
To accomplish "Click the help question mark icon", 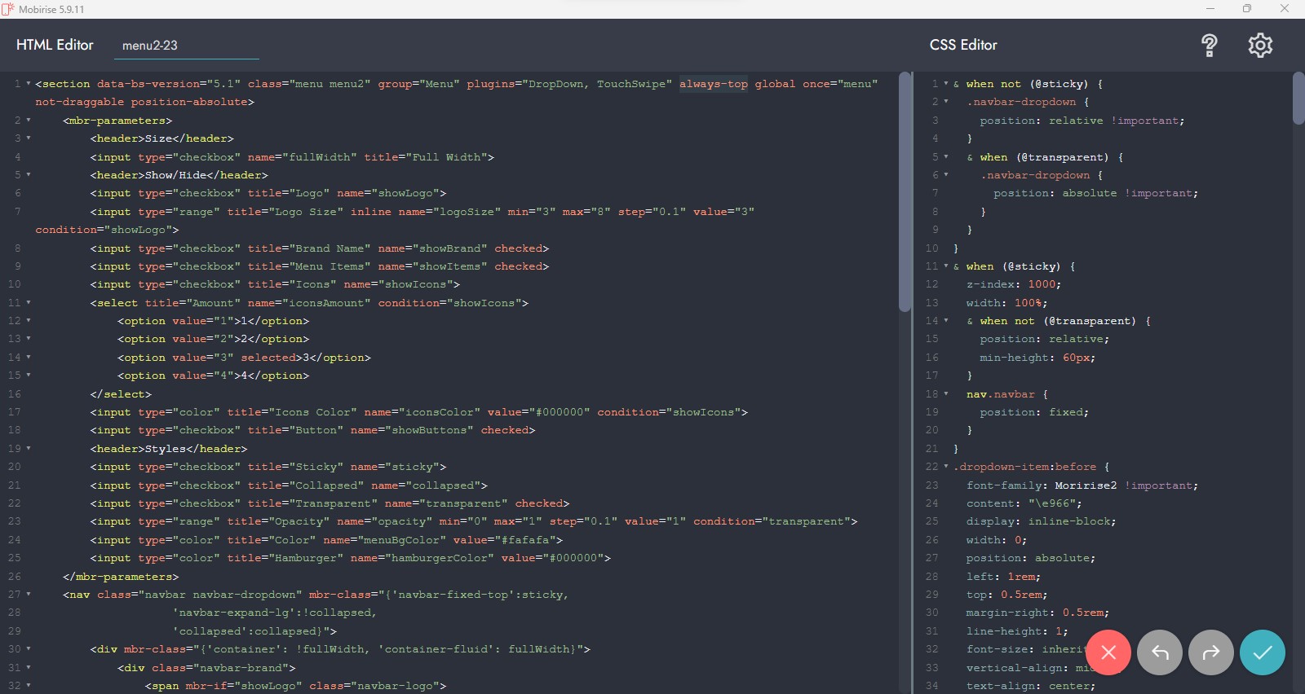I will [1210, 46].
